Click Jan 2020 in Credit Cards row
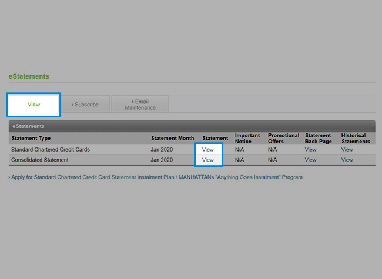 [x=162, y=149]
